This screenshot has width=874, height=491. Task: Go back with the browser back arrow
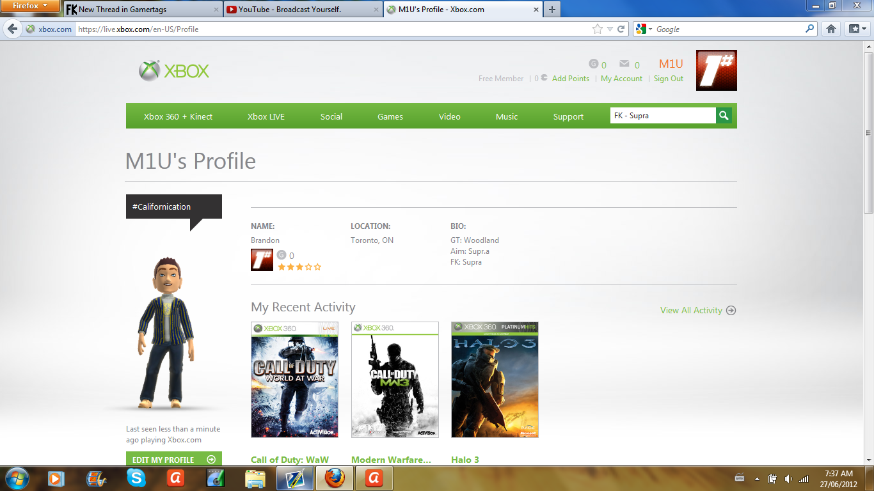coord(12,29)
